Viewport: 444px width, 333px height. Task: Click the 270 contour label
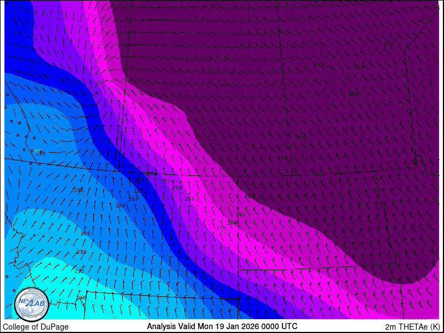[176, 188]
